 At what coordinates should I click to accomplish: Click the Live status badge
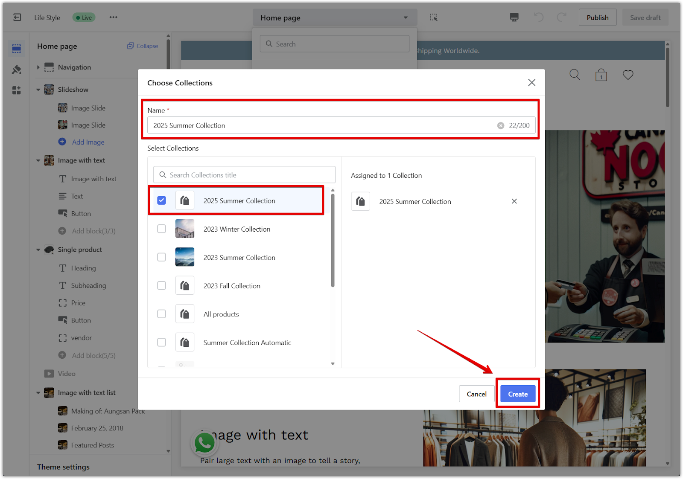point(84,17)
